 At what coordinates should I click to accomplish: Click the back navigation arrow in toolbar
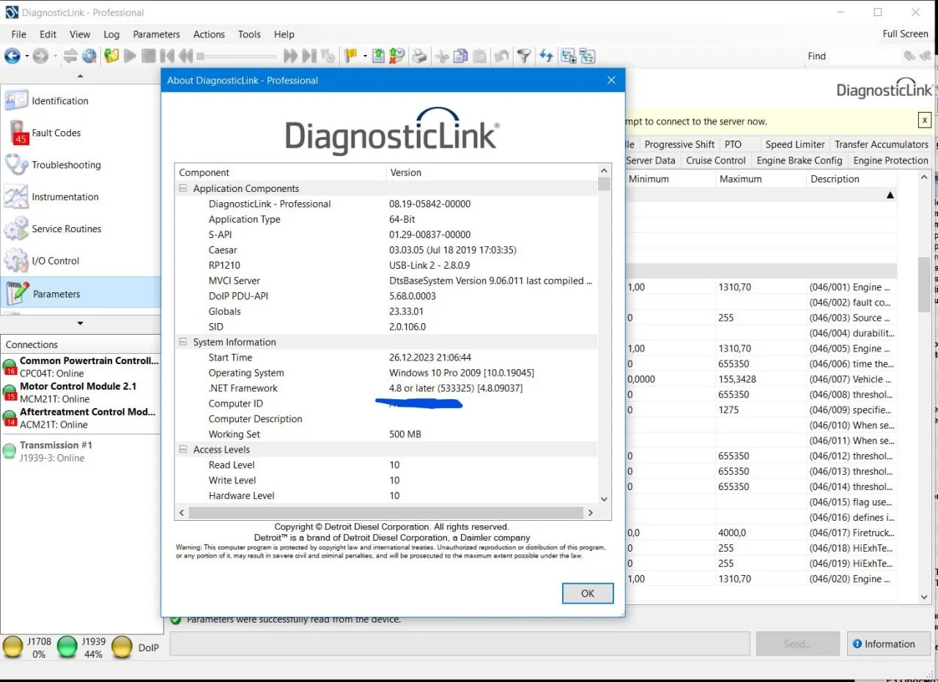(x=12, y=56)
